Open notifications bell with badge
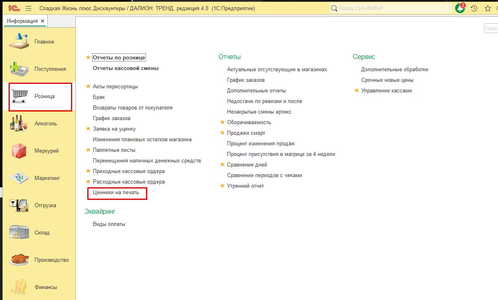Screen dimensions: 498x300 (460, 8)
